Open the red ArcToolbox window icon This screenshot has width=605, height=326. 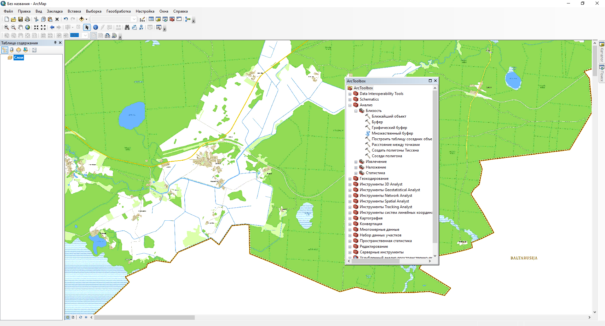(172, 19)
